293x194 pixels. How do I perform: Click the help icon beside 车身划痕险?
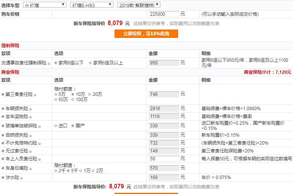coord(30,169)
